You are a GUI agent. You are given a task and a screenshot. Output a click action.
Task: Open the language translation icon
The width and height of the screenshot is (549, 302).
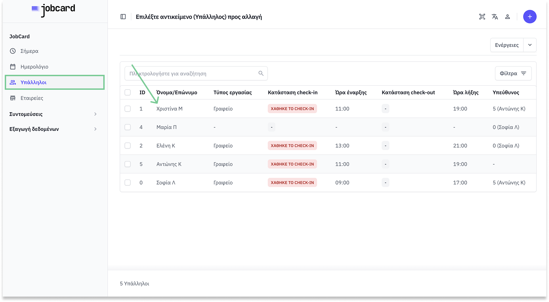pos(495,17)
